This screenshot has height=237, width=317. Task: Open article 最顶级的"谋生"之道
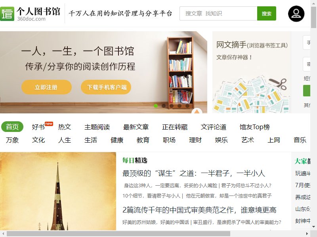pyautogui.click(x=194, y=173)
